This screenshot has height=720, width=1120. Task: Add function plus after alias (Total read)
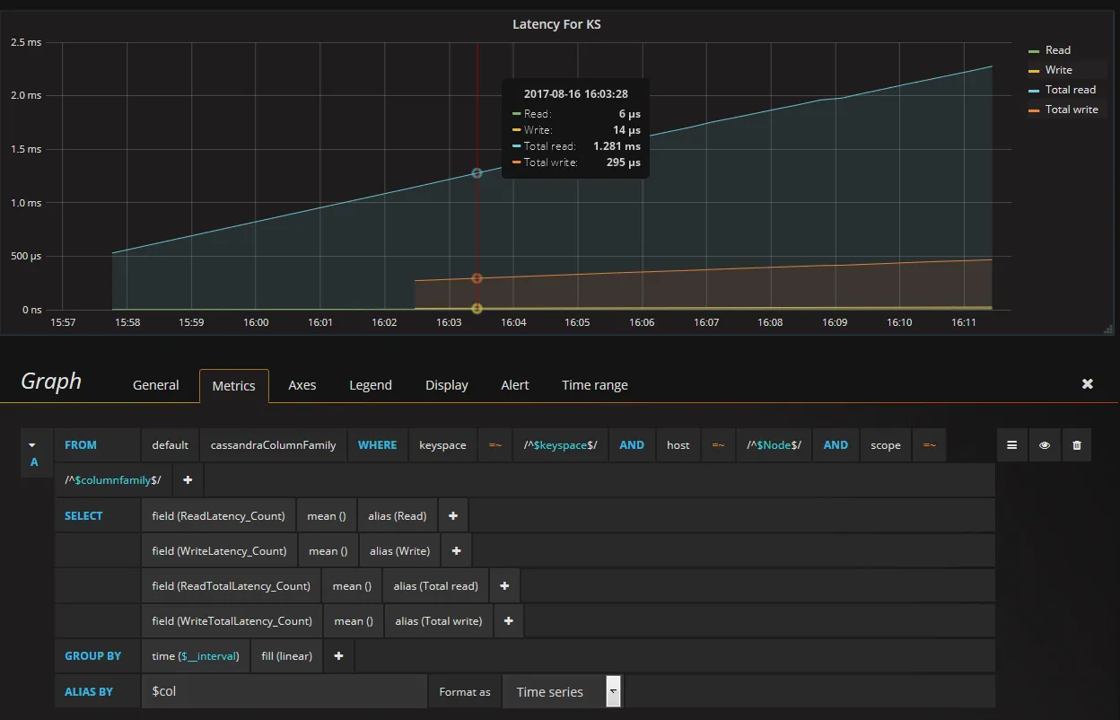tap(504, 585)
